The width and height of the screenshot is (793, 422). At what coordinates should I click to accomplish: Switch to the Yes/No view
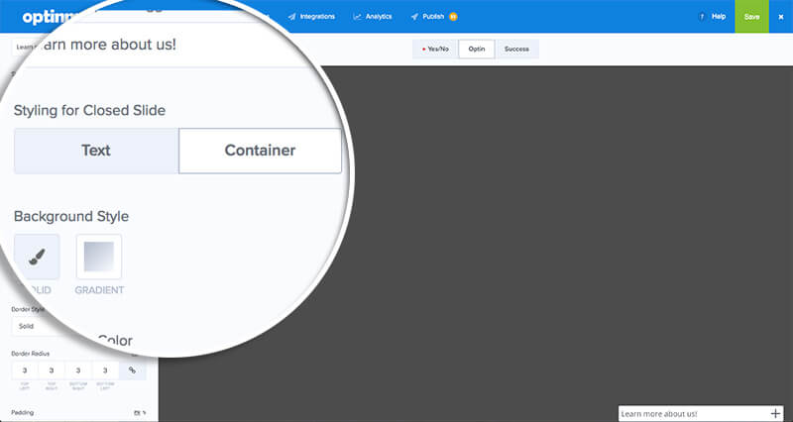[x=435, y=49]
